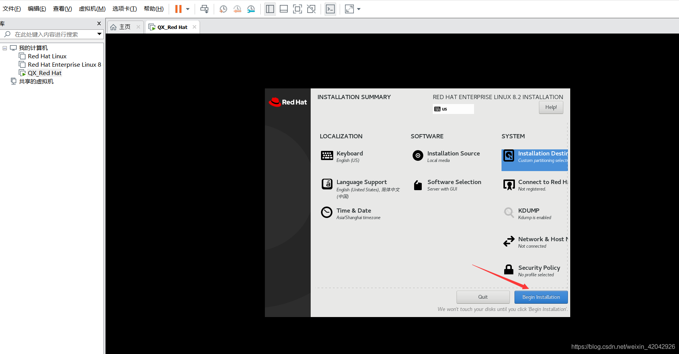Select the QX_Red Hat tab
This screenshot has width=679, height=354.
(172, 27)
